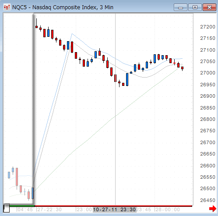Click the 26650 price label
Screen dimensions: 218x216
pyautogui.click(x=207, y=154)
